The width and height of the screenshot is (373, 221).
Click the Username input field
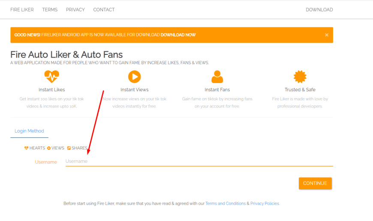(x=199, y=161)
